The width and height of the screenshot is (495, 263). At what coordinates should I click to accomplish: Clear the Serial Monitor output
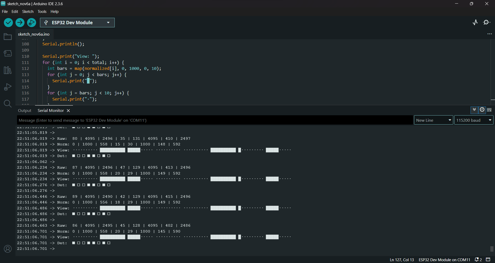click(489, 110)
